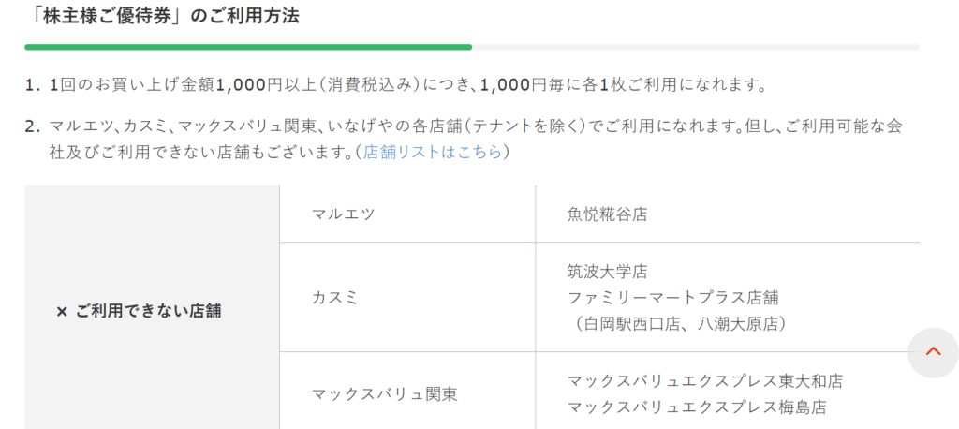The image size is (959, 429).
Task: Click the scroll-to-top arrow button
Action: click(x=934, y=352)
